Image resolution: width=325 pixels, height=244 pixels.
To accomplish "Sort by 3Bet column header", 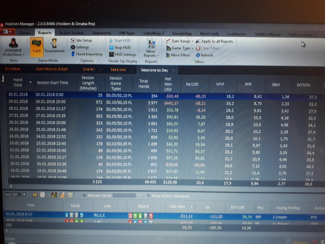I will [276, 85].
